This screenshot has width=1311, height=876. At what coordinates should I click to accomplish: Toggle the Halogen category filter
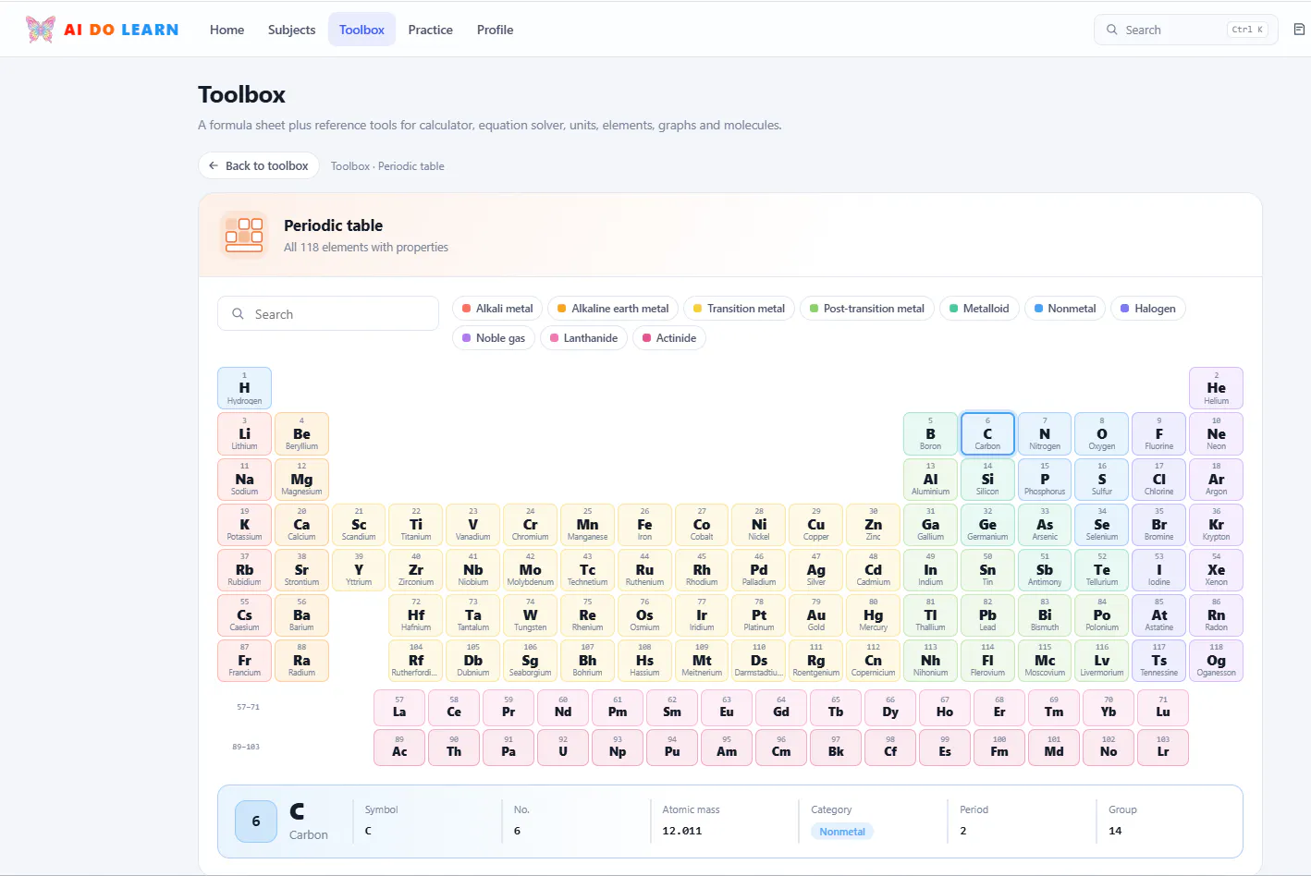coord(1148,309)
